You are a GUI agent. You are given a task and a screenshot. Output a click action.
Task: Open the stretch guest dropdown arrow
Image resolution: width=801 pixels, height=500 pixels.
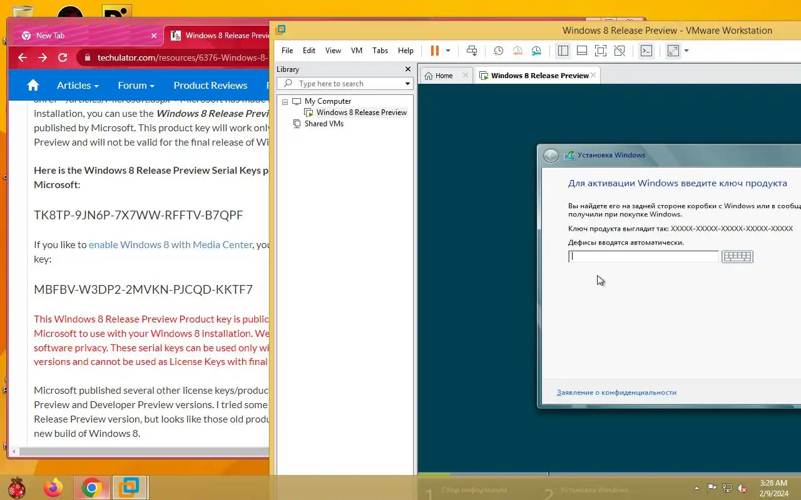686,51
